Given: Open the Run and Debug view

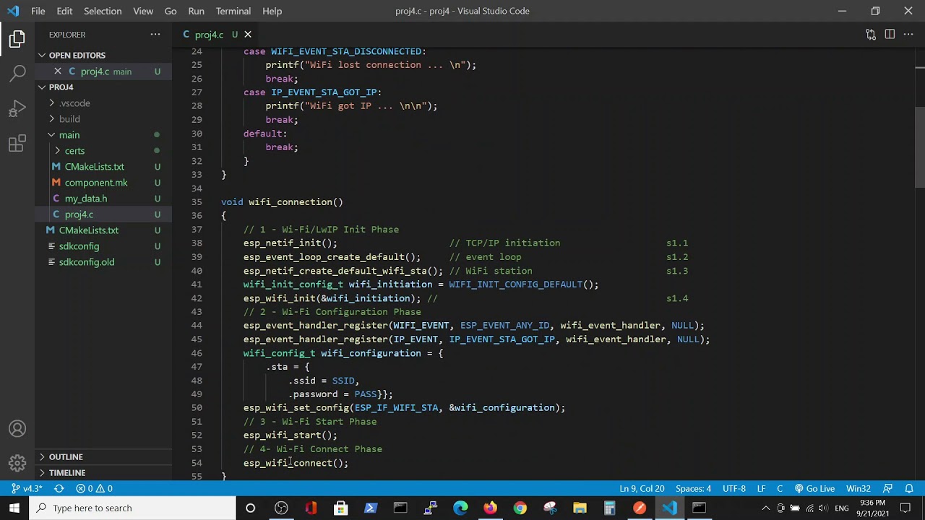Looking at the screenshot, I should [x=17, y=108].
